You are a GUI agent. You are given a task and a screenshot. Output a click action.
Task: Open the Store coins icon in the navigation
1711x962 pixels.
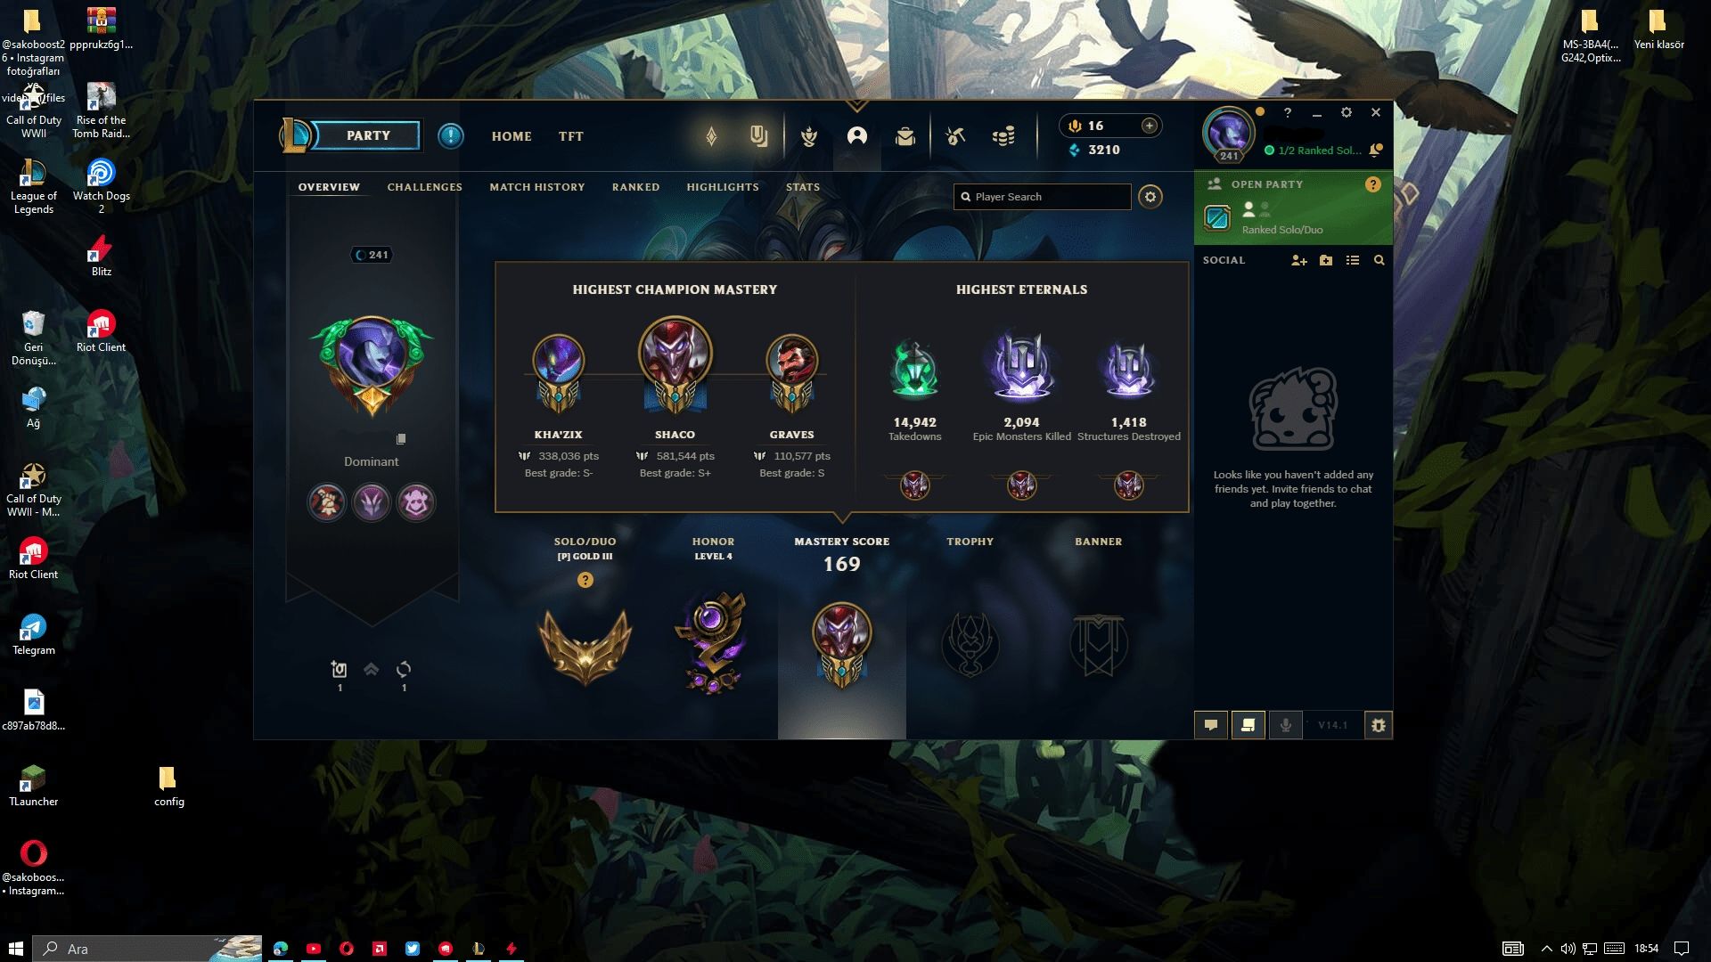click(1003, 136)
